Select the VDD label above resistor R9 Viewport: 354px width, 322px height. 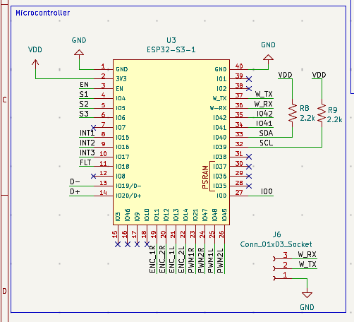[x=319, y=75]
